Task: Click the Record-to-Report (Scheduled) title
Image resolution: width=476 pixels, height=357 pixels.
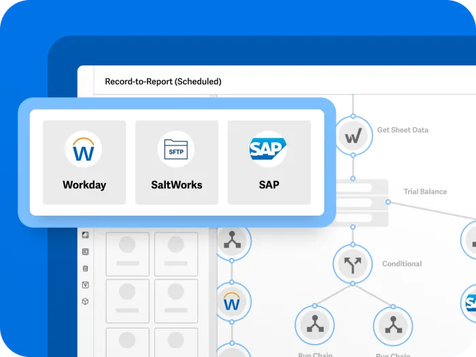Action: click(x=163, y=82)
